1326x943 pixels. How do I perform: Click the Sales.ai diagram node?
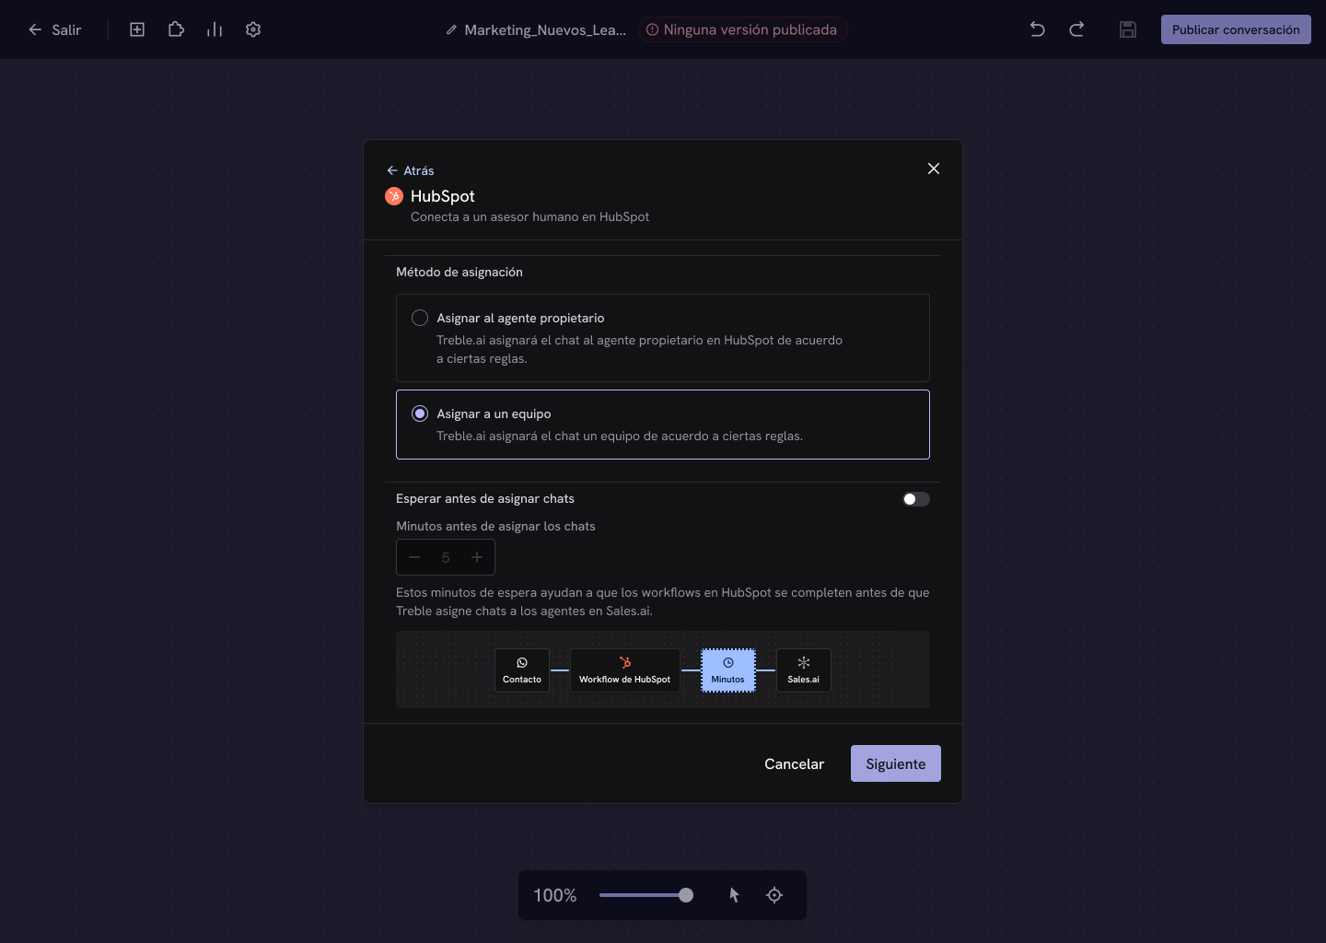(804, 670)
